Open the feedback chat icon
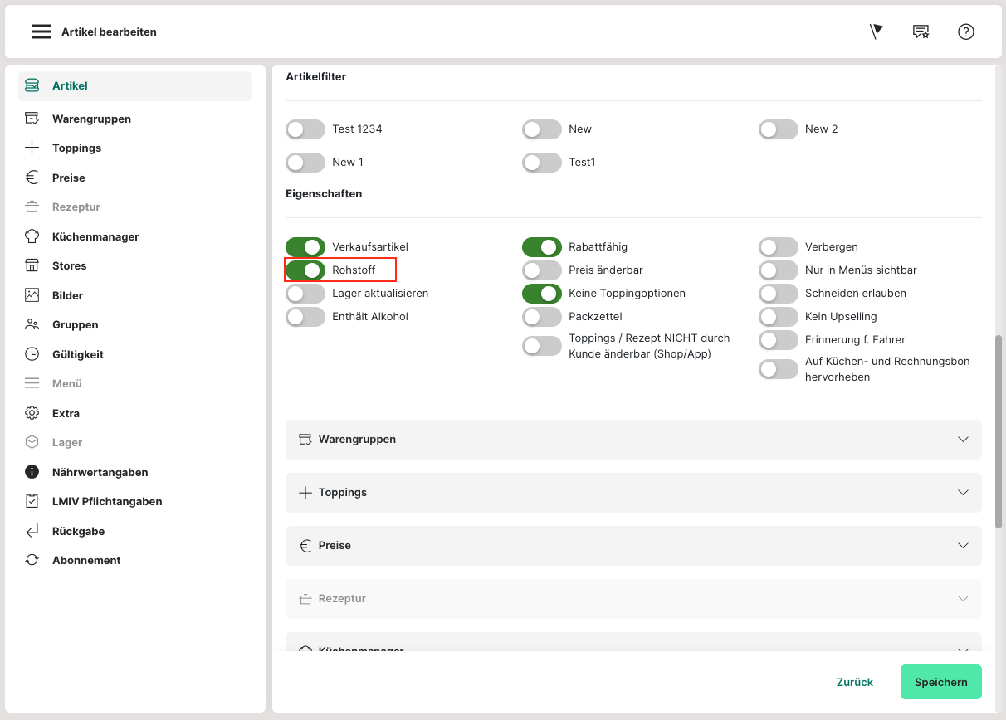 pos(921,32)
